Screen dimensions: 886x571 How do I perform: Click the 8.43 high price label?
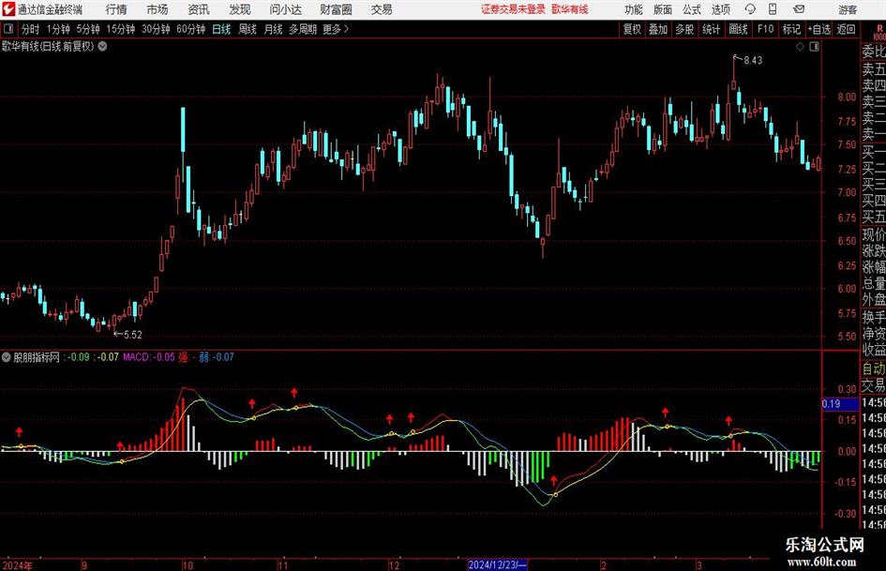753,61
